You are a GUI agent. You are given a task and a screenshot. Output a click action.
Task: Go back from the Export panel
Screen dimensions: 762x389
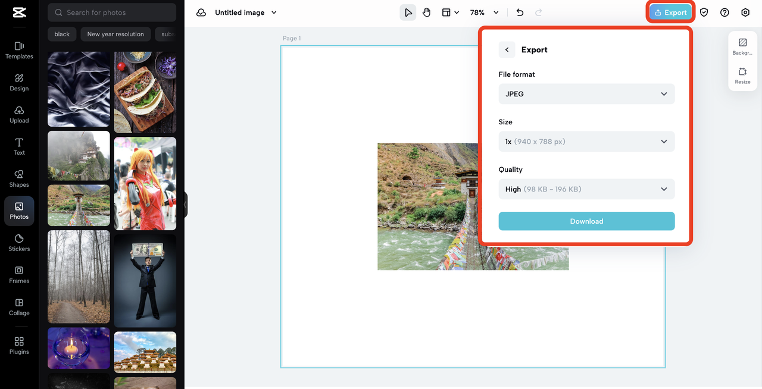tap(507, 50)
